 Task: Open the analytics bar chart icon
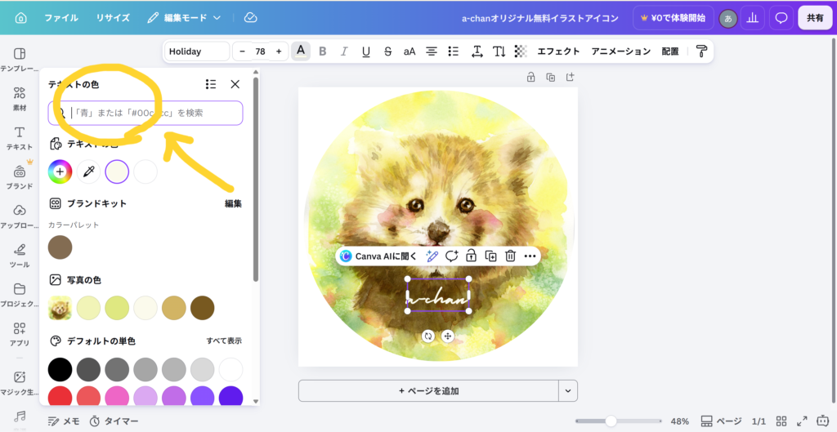[753, 18]
